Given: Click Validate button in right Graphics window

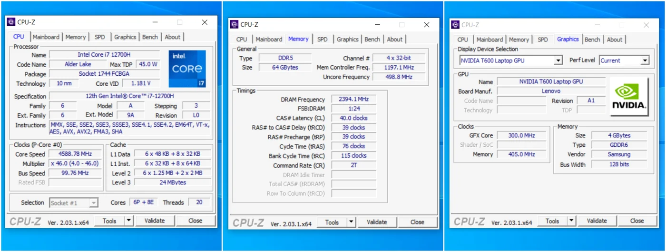Looking at the screenshot, I should (x=597, y=221).
